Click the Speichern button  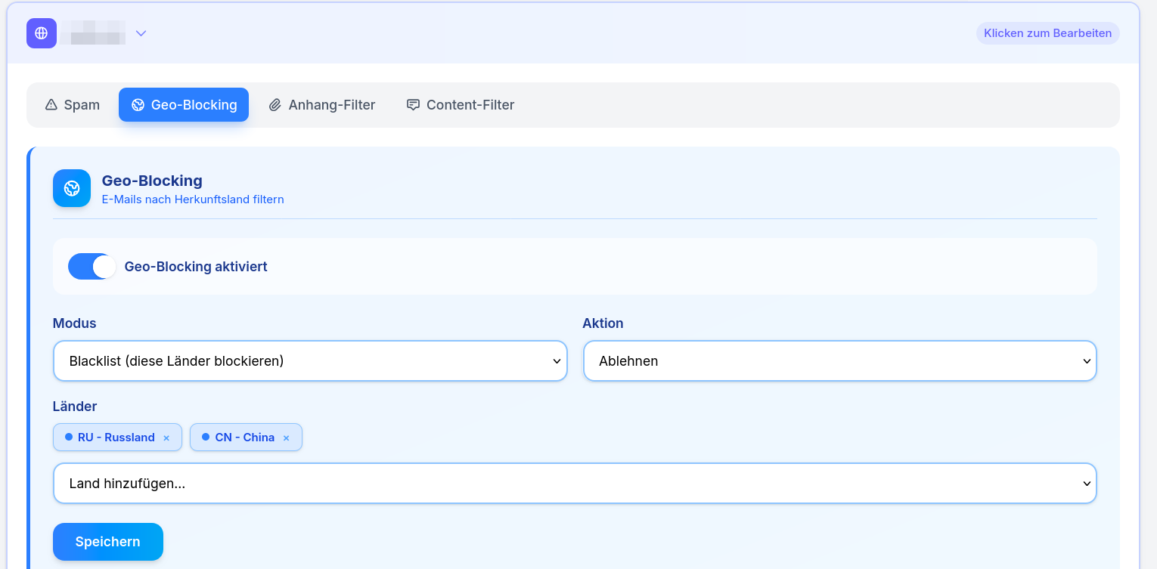click(x=108, y=542)
